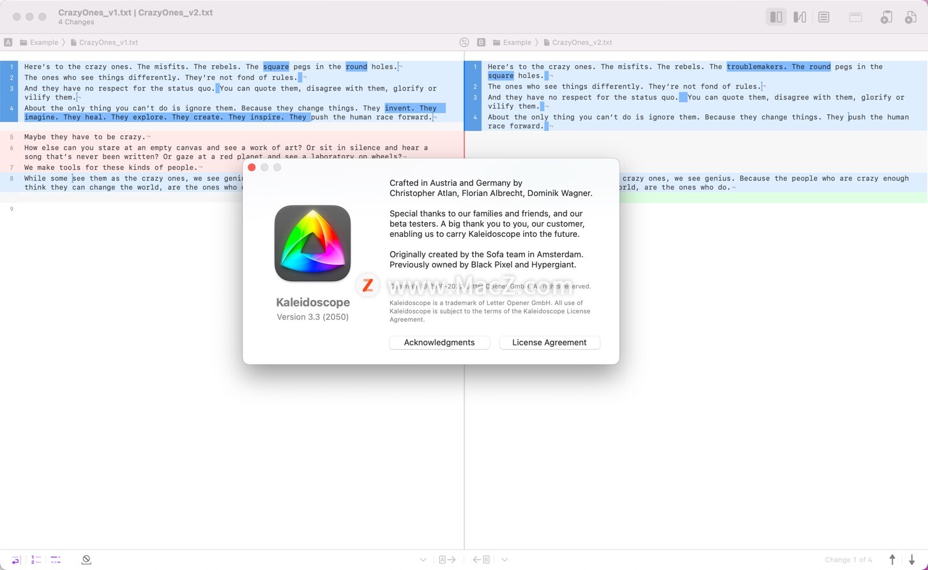928x570 pixels.
Task: Click the 'Kaleidoscope' app name in About dialog
Action: point(313,303)
